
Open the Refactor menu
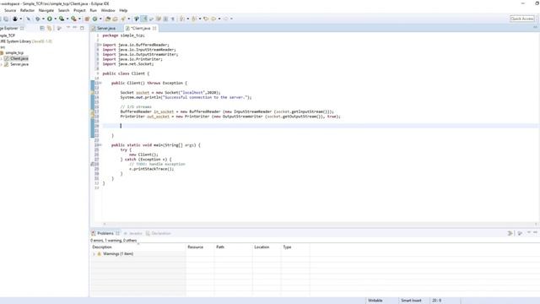27,10
